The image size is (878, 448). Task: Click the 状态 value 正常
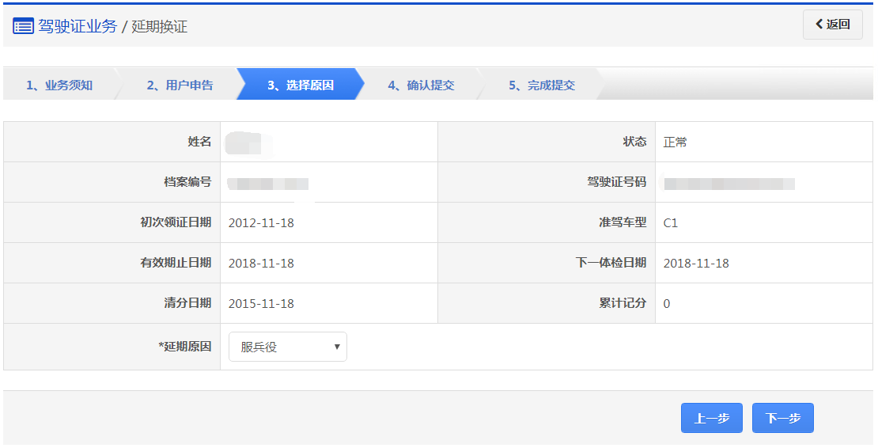tap(676, 142)
